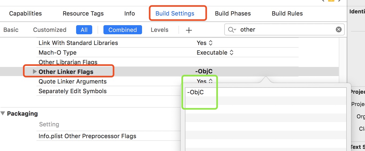365x151 pixels.
Task: Click the plus add-setting icon
Action: pyautogui.click(x=189, y=30)
